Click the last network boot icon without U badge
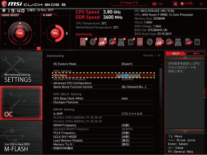 click(197, 42)
